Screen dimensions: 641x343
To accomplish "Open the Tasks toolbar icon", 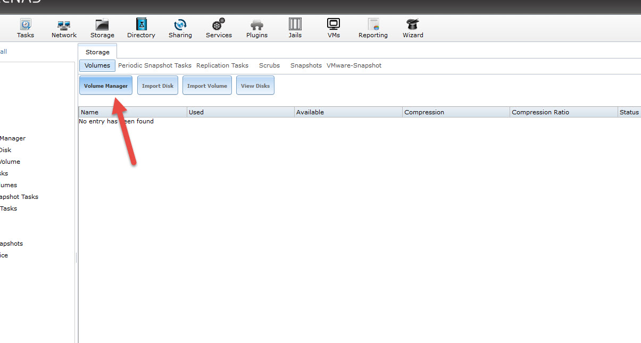I will (25, 25).
